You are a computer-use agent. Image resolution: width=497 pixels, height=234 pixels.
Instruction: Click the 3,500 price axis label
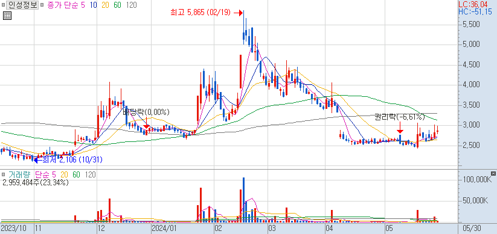coord(471,105)
